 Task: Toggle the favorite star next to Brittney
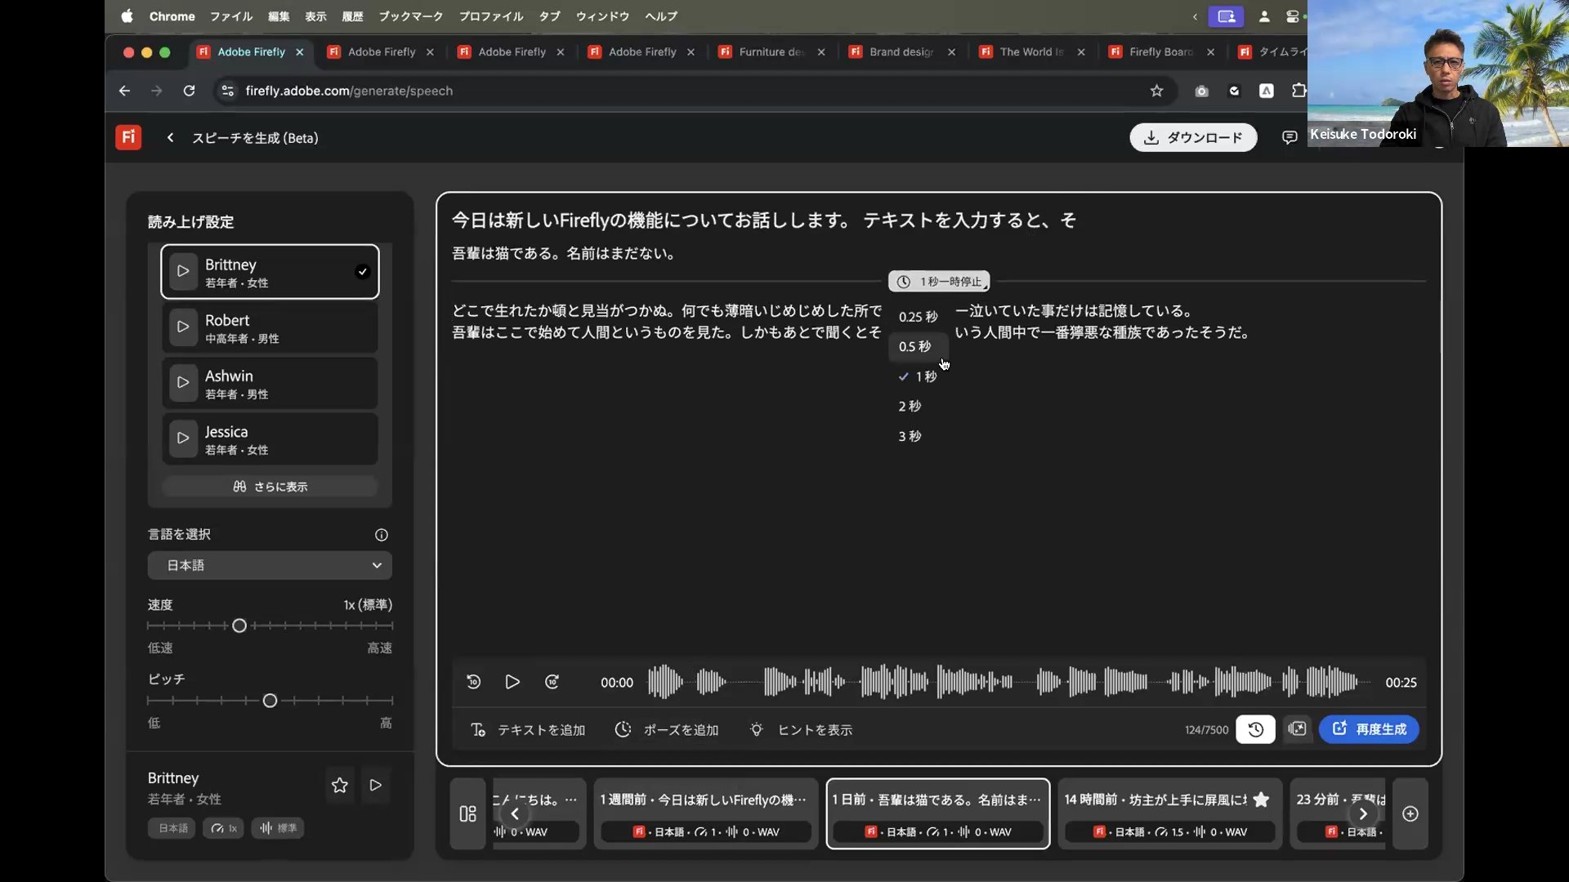tap(340, 785)
